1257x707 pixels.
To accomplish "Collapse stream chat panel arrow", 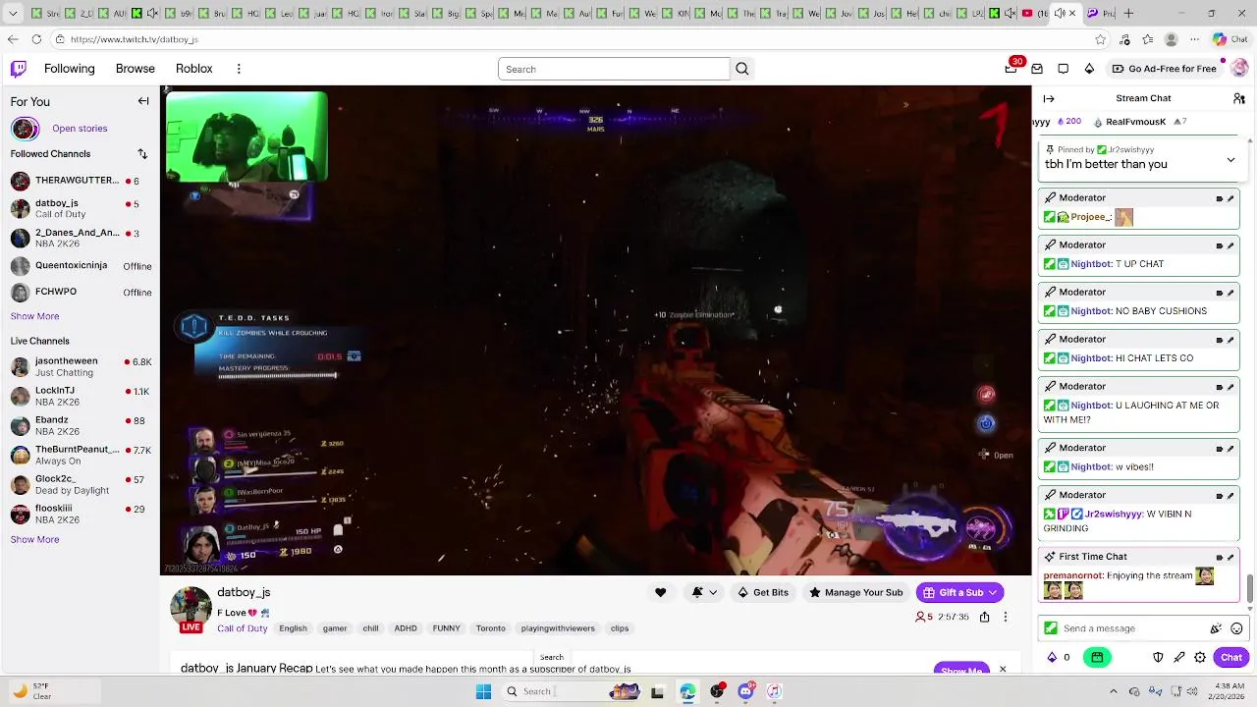I will tap(1049, 98).
